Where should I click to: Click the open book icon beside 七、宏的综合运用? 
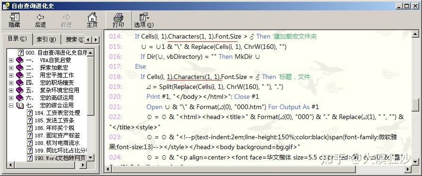(20, 105)
